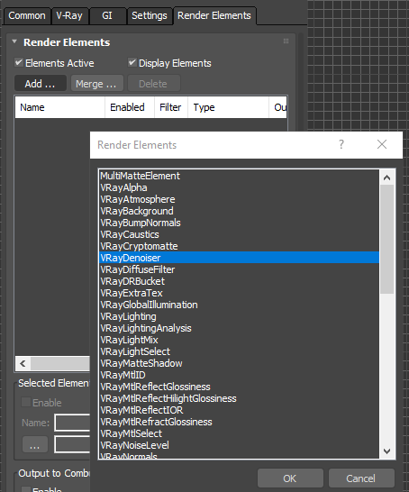Screen dimensions: 409x492
Task: Confirm selection with OK button
Action: (290, 478)
